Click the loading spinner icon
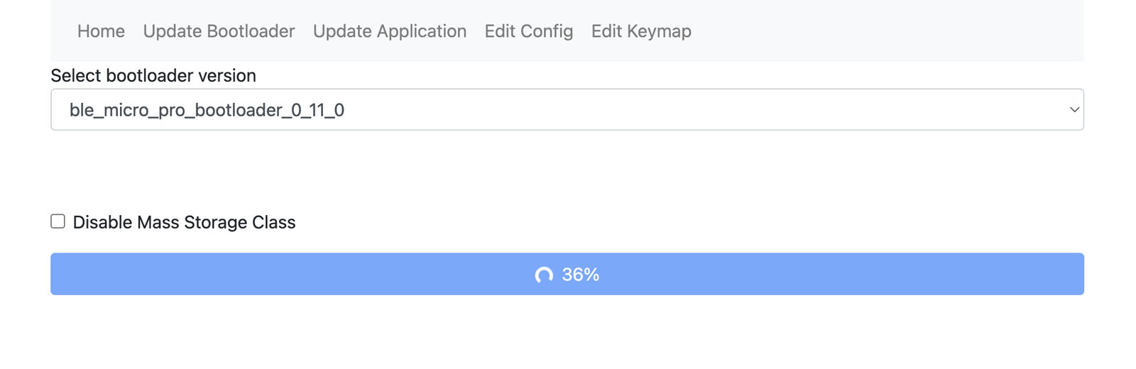The width and height of the screenshot is (1136, 369). click(544, 275)
